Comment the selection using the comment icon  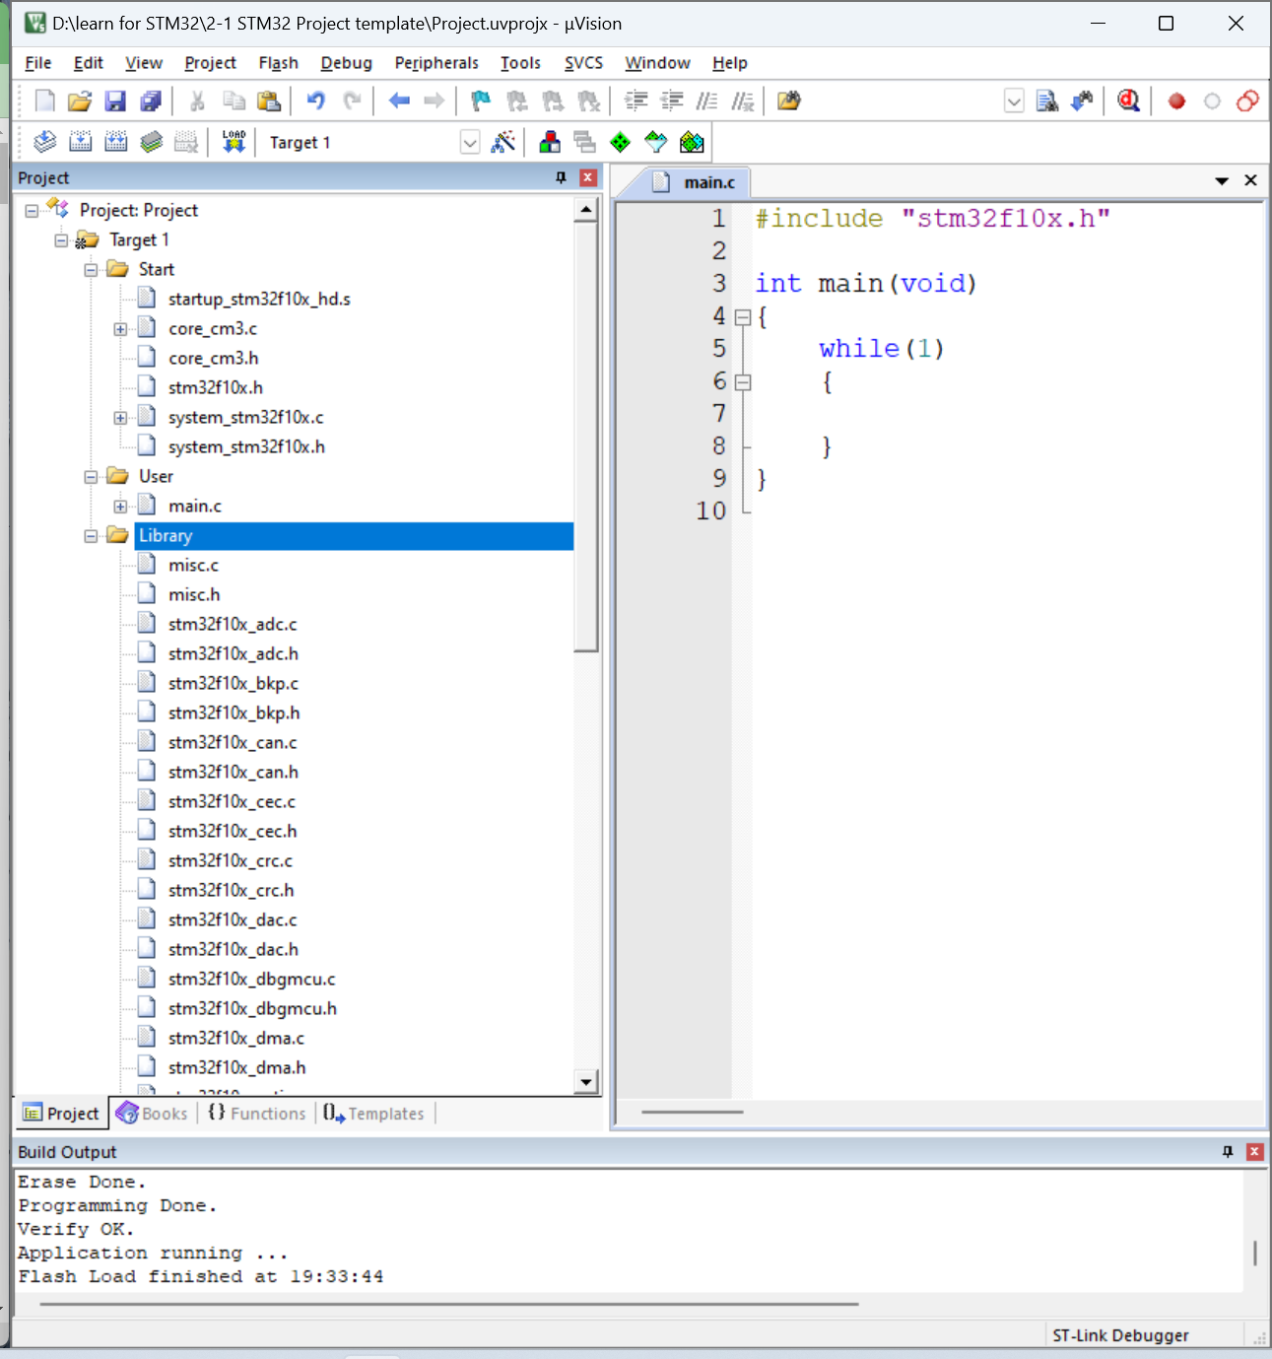coord(707,101)
